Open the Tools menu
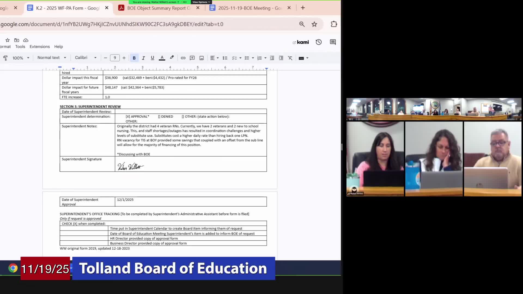This screenshot has width=523, height=294. (20, 47)
